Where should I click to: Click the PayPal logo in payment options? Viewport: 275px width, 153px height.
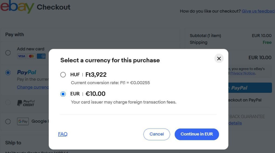26,72
